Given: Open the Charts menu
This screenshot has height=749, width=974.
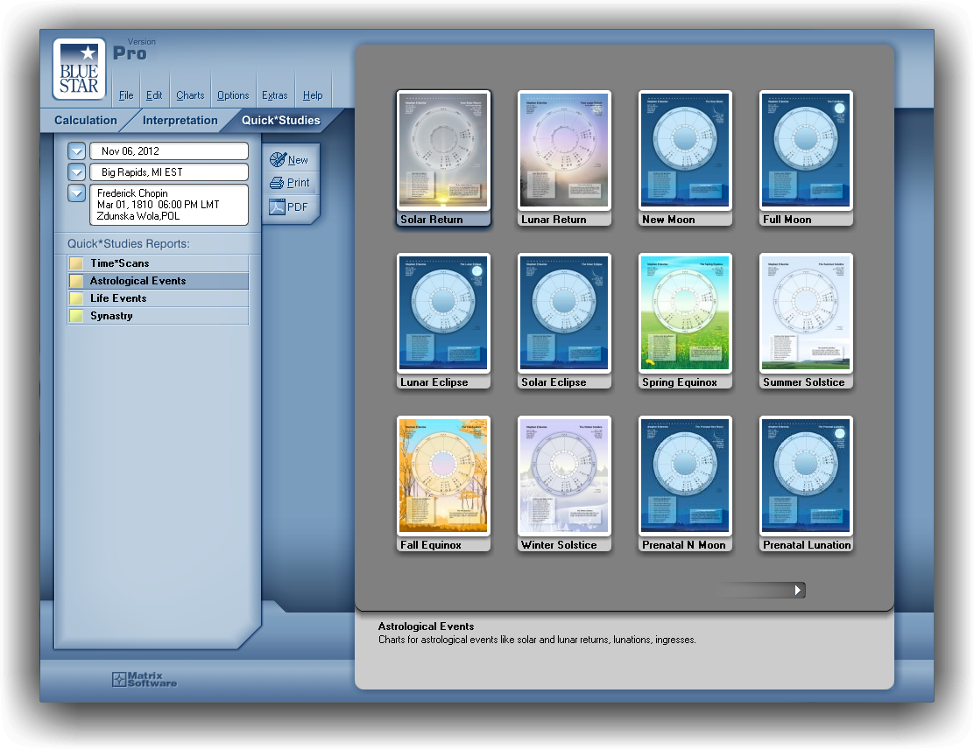Looking at the screenshot, I should tap(190, 95).
